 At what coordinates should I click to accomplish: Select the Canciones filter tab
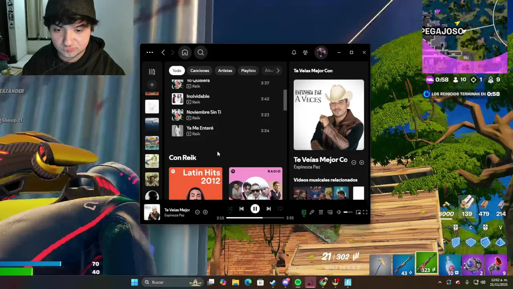pos(200,71)
